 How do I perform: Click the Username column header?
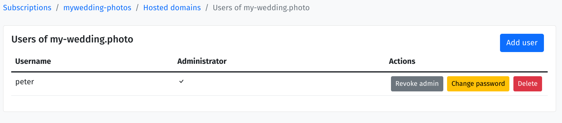33,61
